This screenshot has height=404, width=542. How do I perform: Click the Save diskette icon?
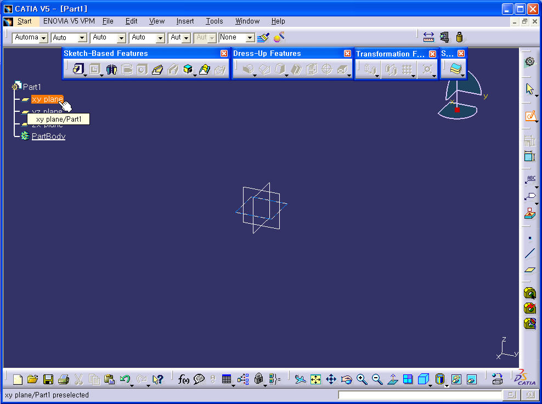(48, 379)
